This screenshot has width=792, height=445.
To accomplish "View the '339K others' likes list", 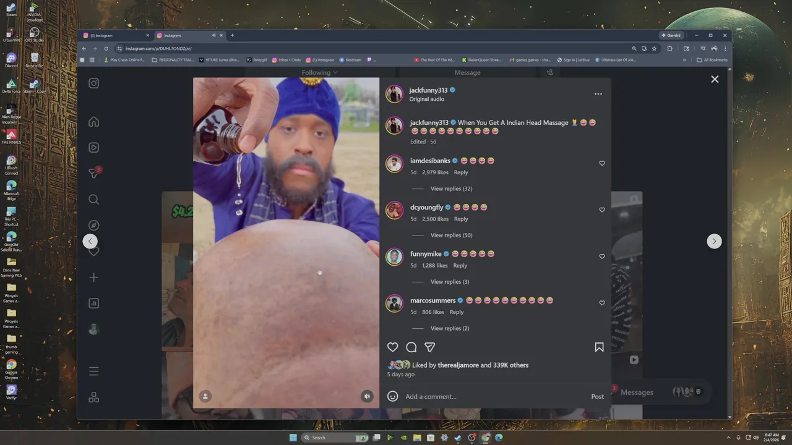I will 510,365.
